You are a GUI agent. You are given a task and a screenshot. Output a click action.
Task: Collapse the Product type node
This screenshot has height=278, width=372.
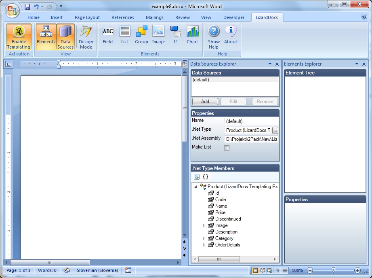click(196, 187)
